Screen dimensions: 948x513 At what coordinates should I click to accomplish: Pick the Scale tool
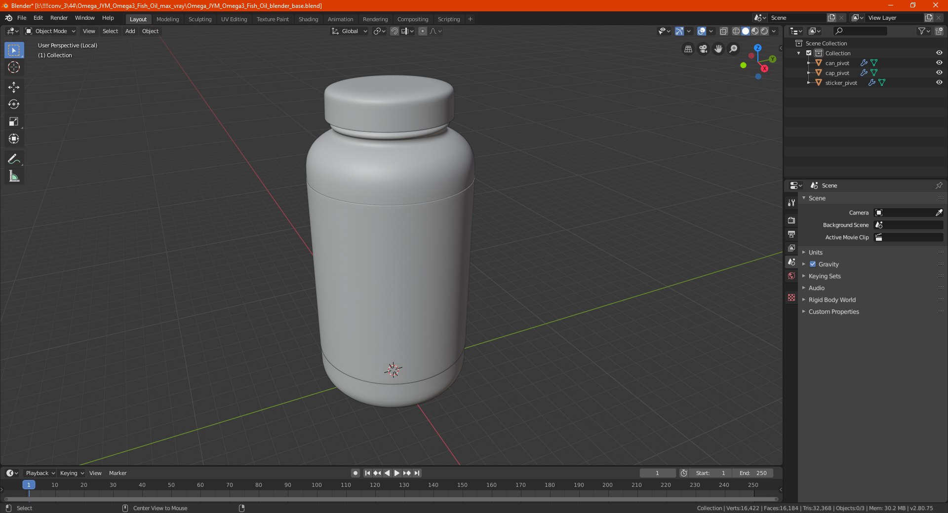click(14, 121)
